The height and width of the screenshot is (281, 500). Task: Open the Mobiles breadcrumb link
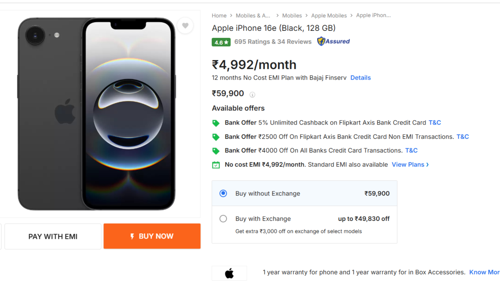tap(292, 16)
